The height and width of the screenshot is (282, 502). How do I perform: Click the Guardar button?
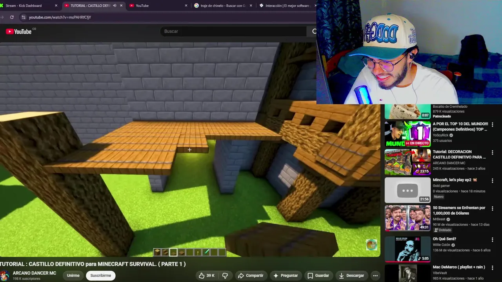click(318, 275)
